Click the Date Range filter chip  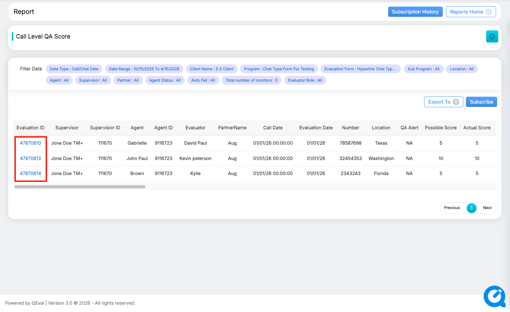[144, 69]
